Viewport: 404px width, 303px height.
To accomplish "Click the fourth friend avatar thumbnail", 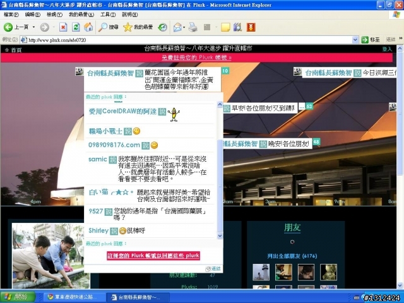I will 328,272.
